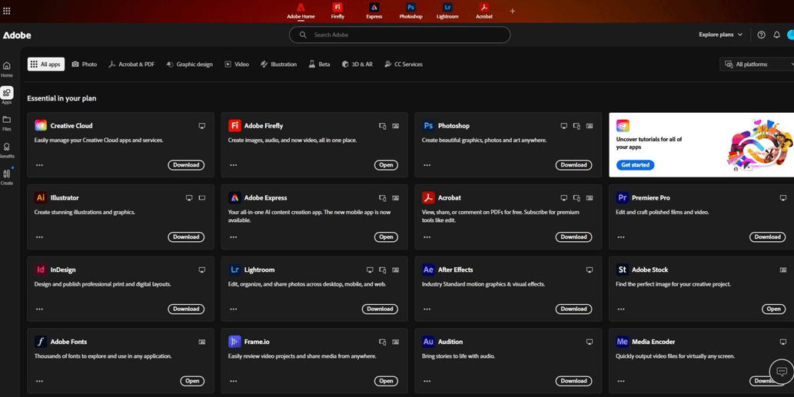Open Adobe Stock with Open button
The height and width of the screenshot is (397, 794).
tap(774, 309)
